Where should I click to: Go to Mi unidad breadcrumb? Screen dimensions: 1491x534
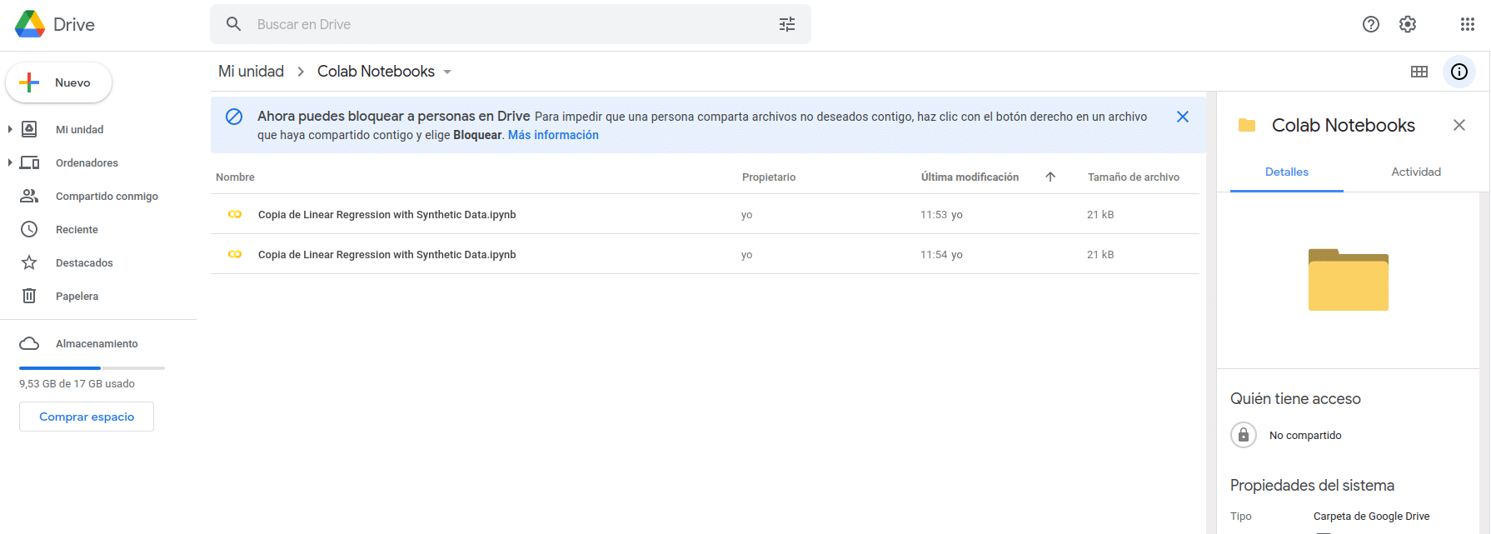click(251, 72)
